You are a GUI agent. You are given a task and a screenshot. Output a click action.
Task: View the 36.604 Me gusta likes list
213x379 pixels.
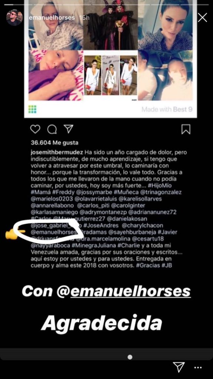tap(55, 143)
